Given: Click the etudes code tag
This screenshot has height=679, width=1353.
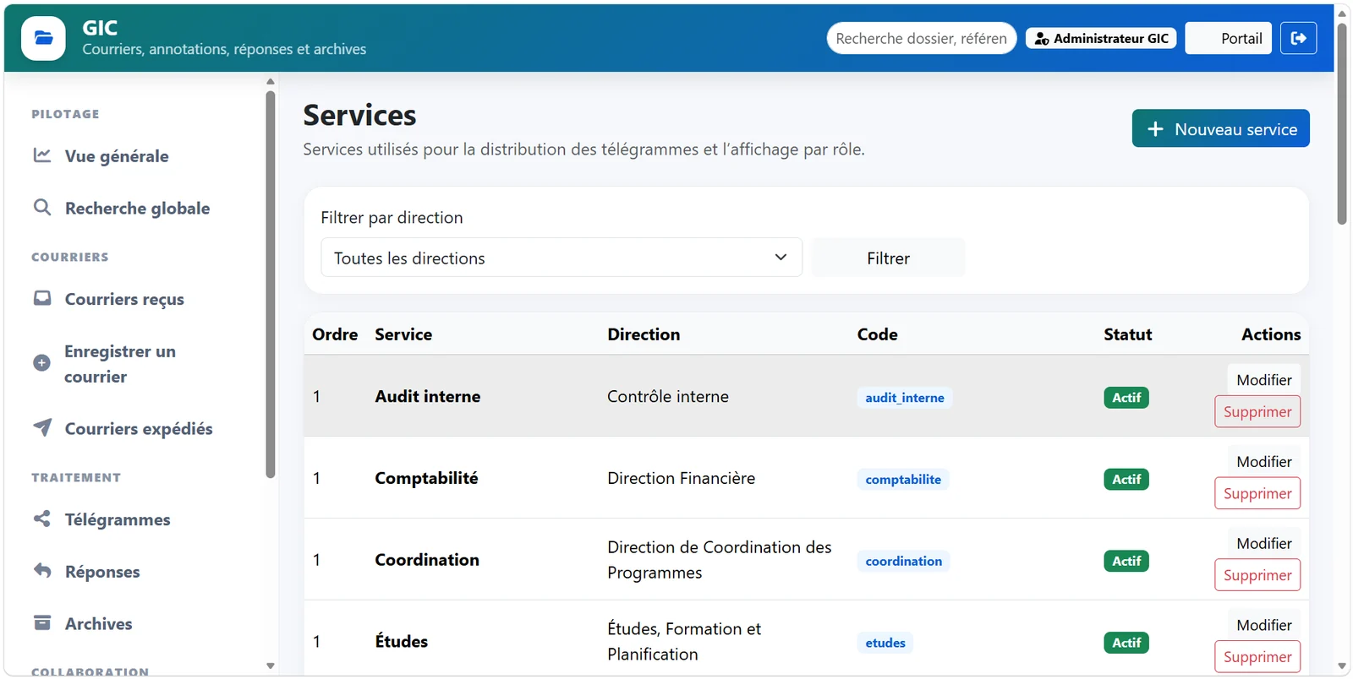Looking at the screenshot, I should click(x=885, y=644).
